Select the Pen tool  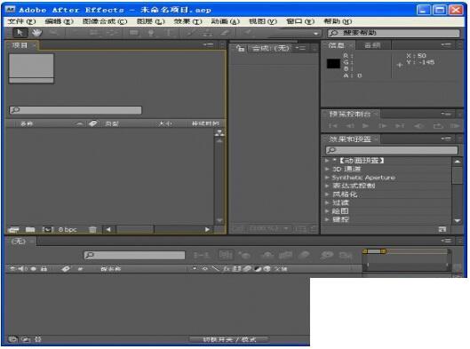point(151,32)
